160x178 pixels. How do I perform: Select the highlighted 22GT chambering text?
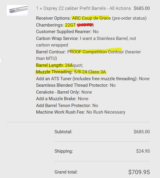tap(70, 25)
